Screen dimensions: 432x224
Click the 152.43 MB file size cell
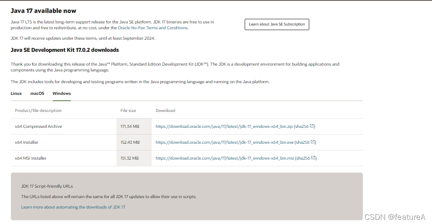click(134, 143)
